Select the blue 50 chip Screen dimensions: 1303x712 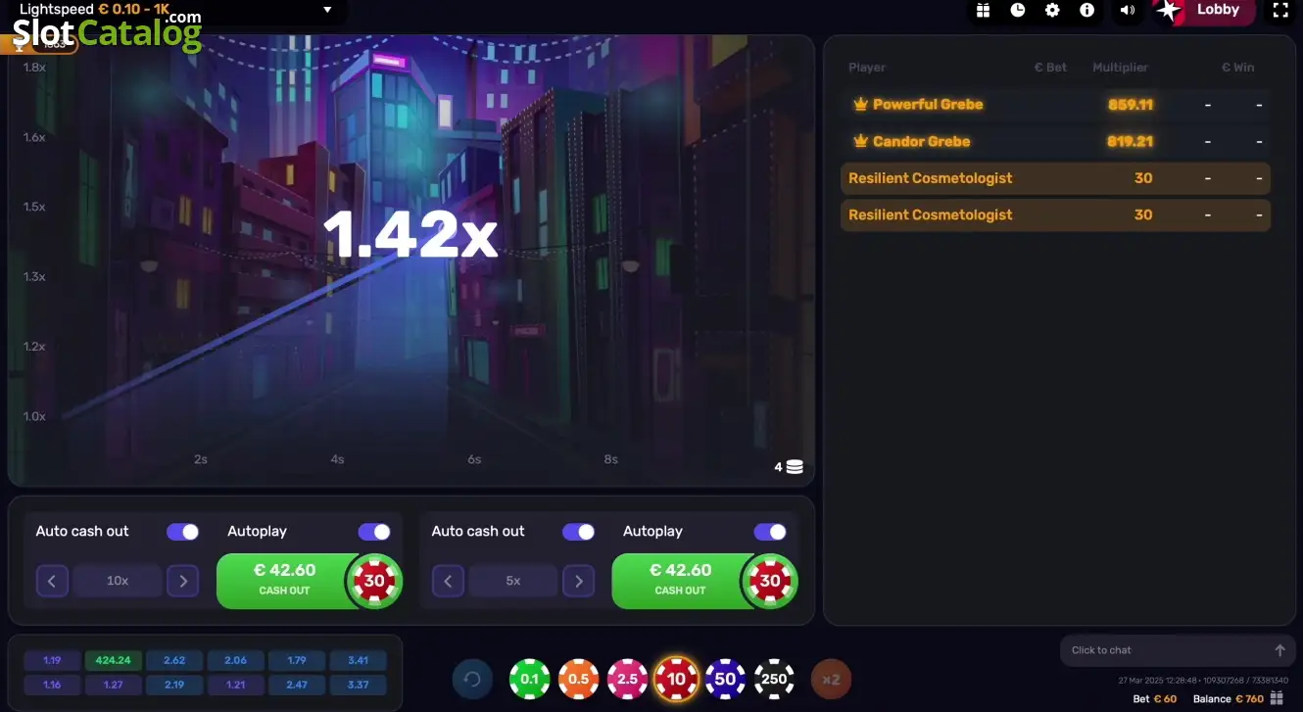tap(725, 679)
